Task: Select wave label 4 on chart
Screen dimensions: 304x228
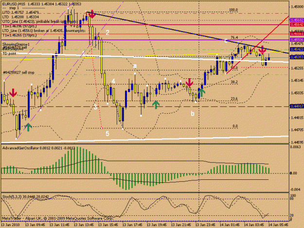Action: point(113,81)
